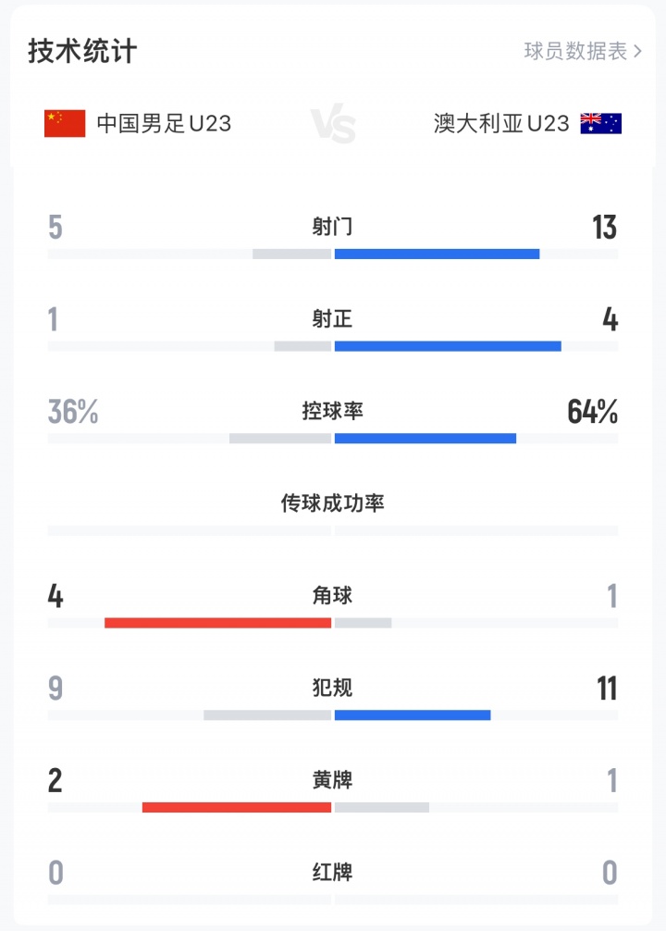Click the red 角球 bar for China
The height and width of the screenshot is (931, 666).
point(217,623)
